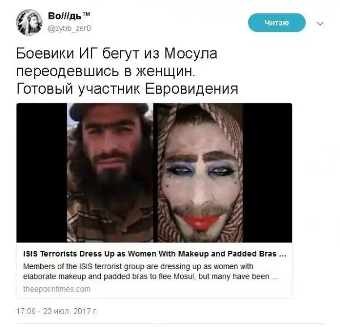Click tweet line 'Готовый участник Евровидения'
The image size is (340, 327).
127,89
